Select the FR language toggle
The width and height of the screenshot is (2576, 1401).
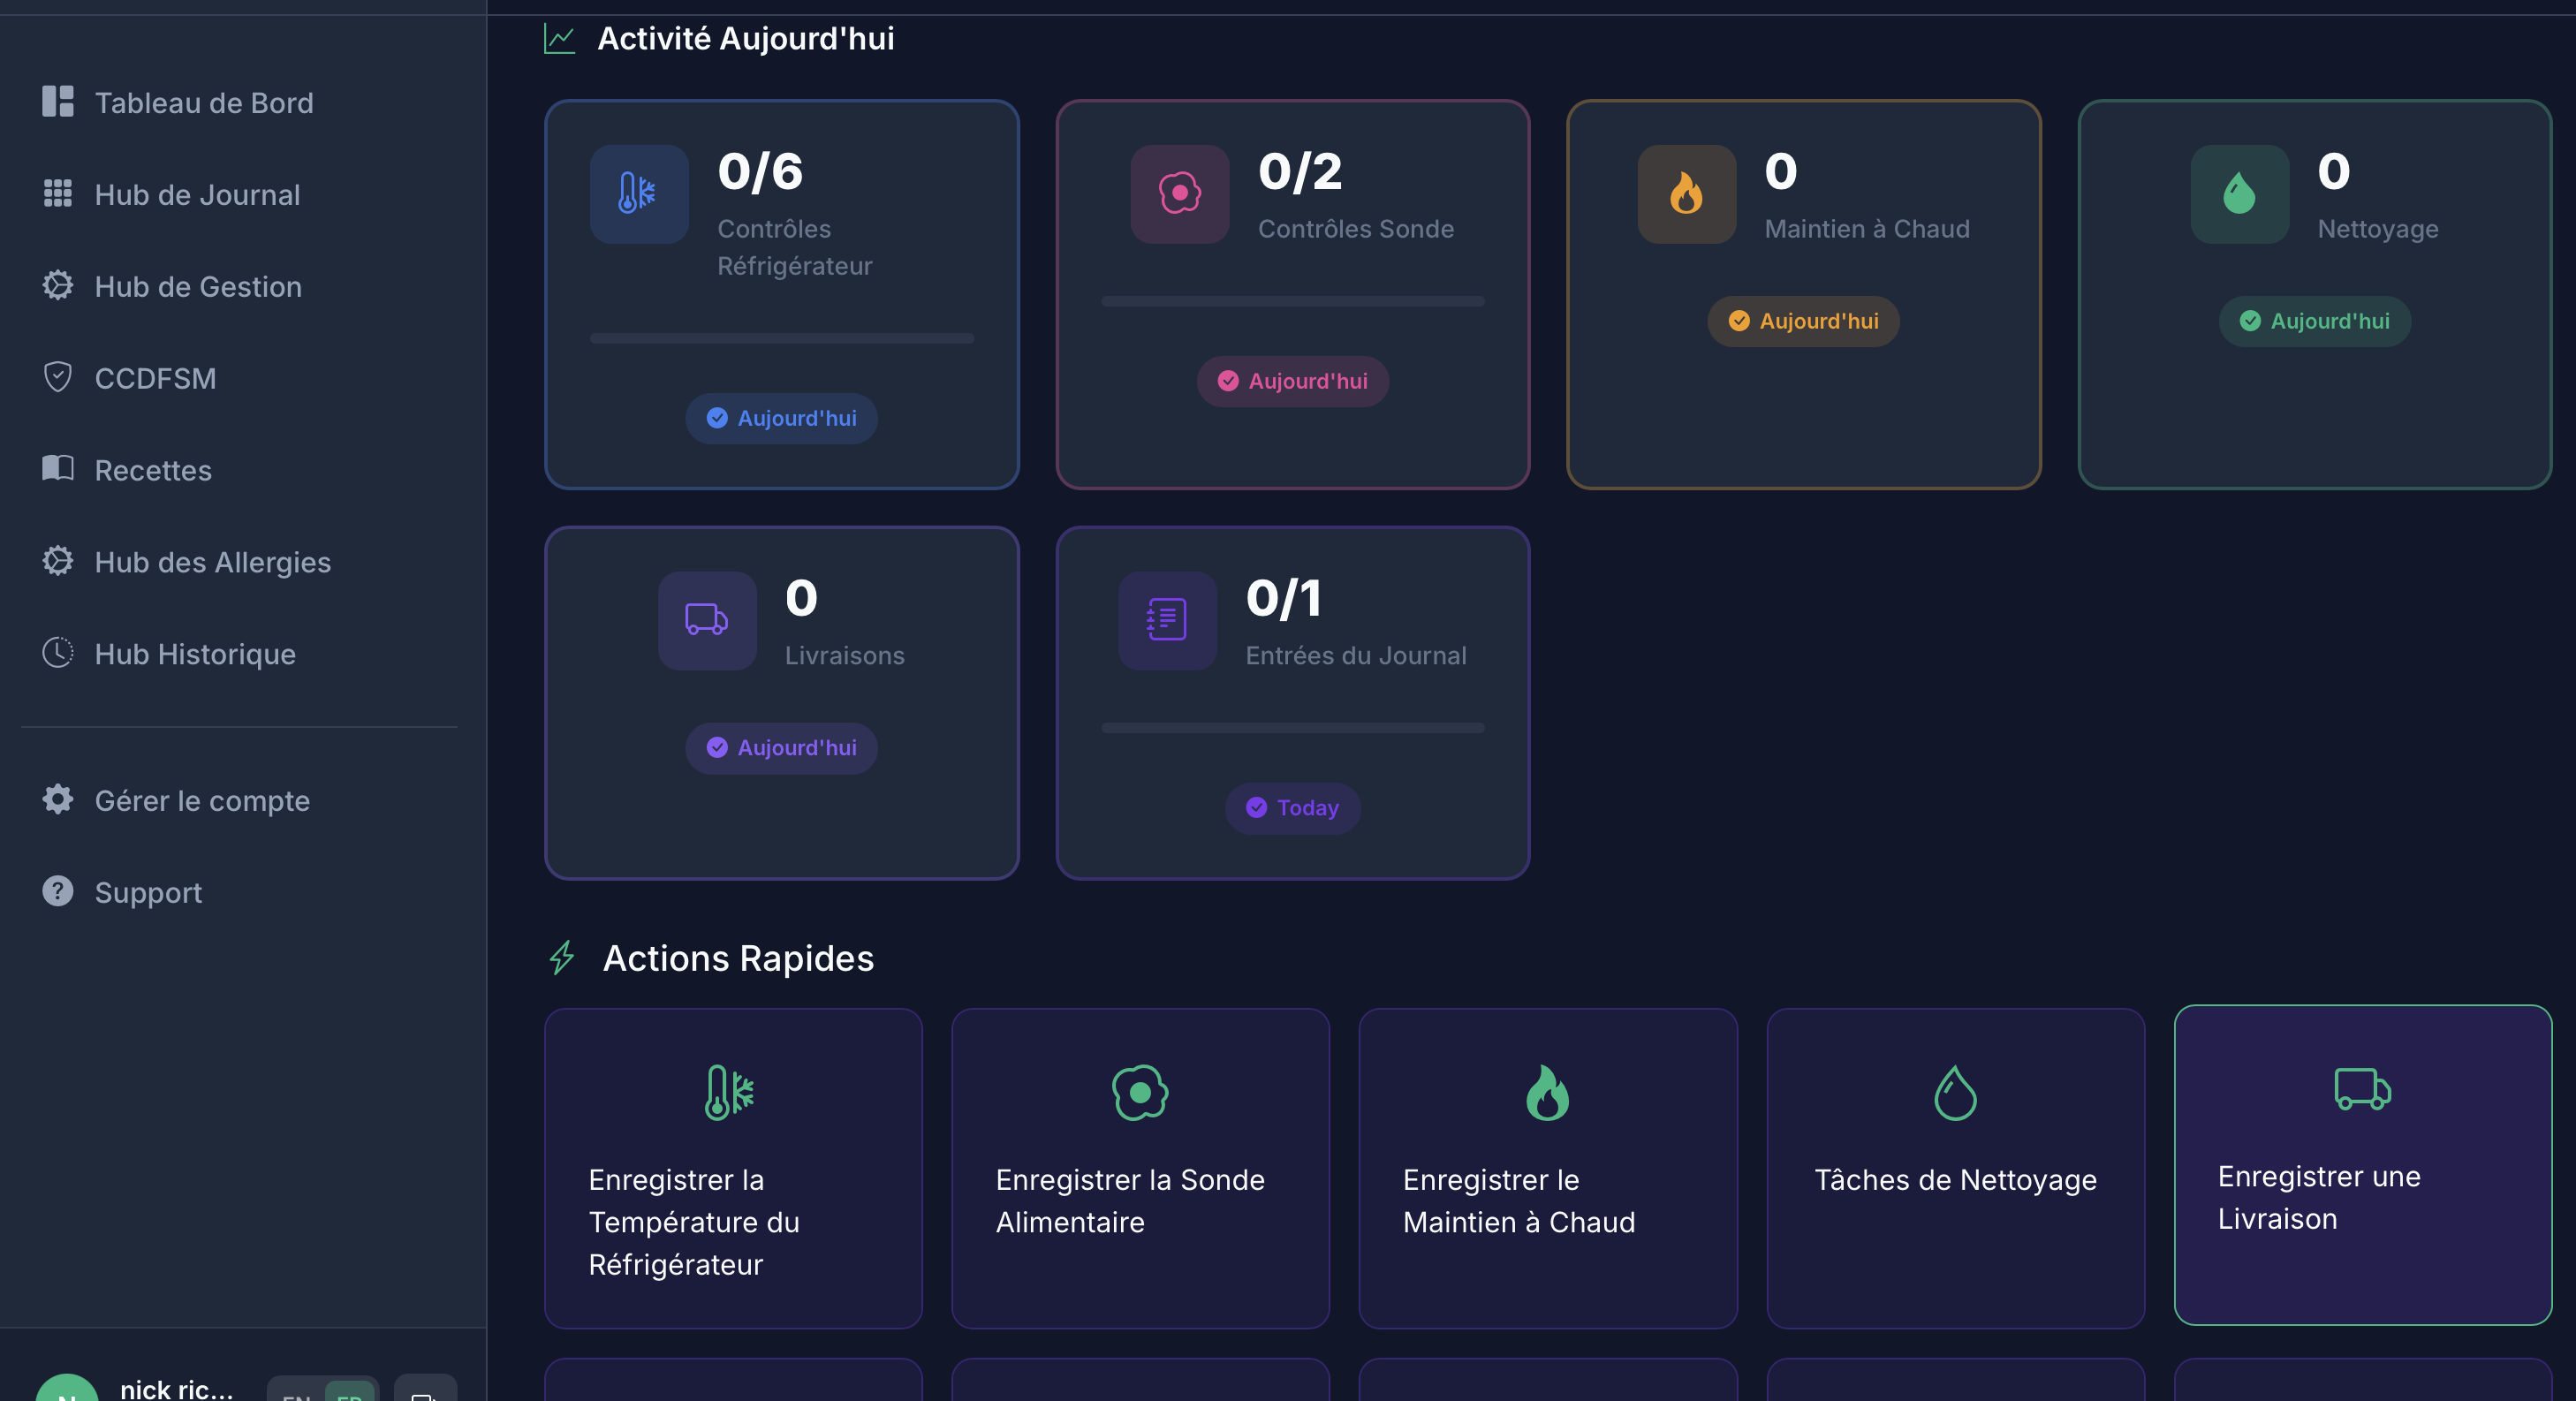tap(349, 1393)
